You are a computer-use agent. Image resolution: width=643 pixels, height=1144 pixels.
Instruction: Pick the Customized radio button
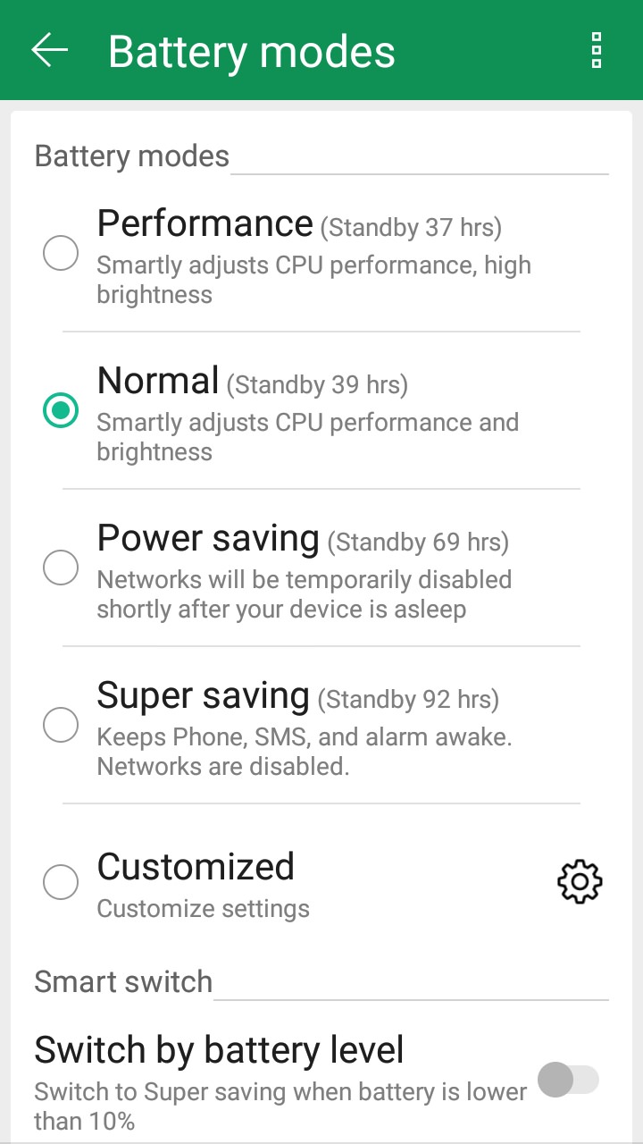tap(61, 882)
